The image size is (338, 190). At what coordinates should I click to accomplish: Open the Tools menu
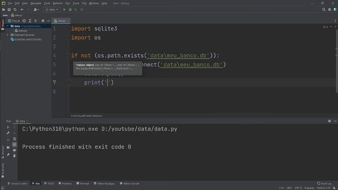(x=76, y=3)
